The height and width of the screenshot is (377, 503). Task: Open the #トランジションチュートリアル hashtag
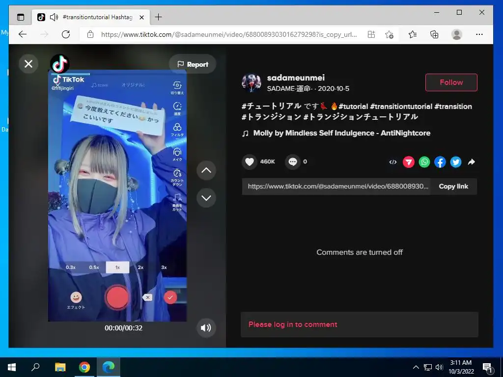coord(361,116)
